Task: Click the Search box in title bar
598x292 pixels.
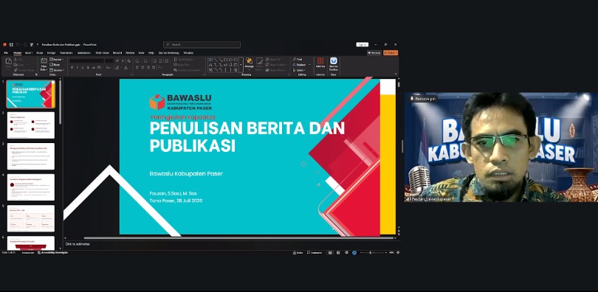Action: (x=202, y=44)
